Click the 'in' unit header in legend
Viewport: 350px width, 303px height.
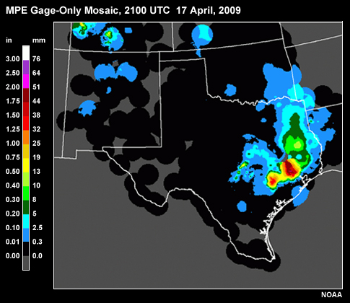click(9, 40)
